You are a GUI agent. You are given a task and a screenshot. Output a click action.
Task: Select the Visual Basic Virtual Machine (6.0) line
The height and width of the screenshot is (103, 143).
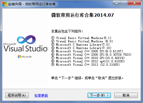point(82,41)
